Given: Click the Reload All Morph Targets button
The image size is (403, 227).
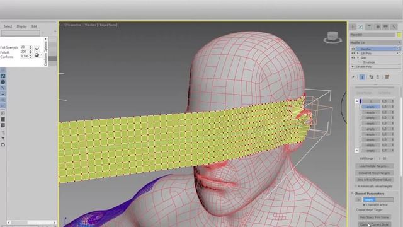Looking at the screenshot, I should click(375, 173).
